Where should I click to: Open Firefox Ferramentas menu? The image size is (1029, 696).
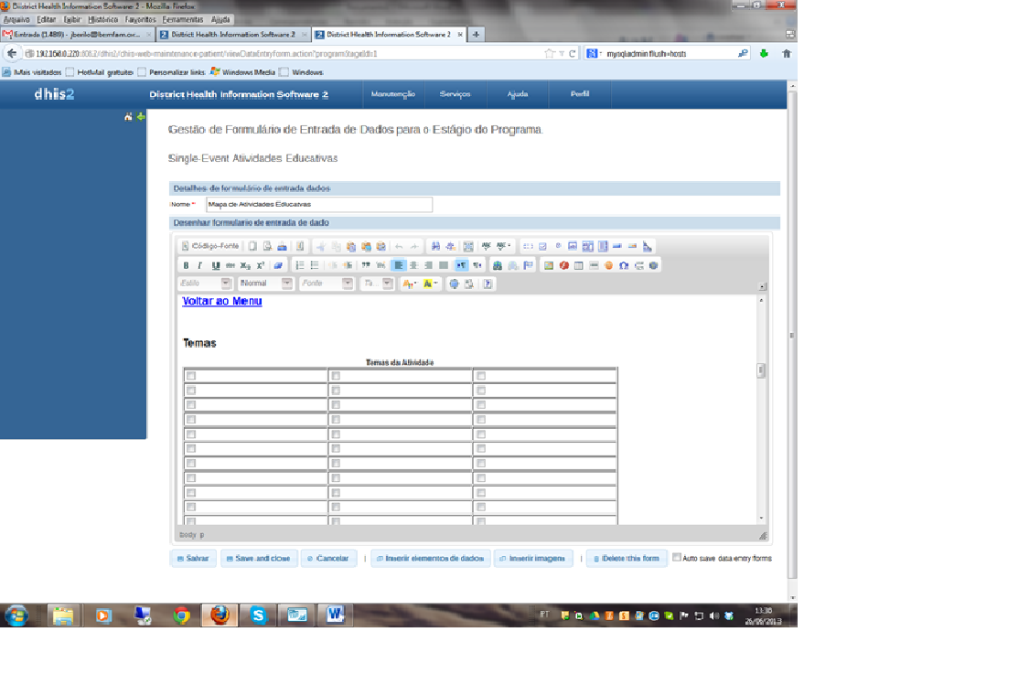182,20
